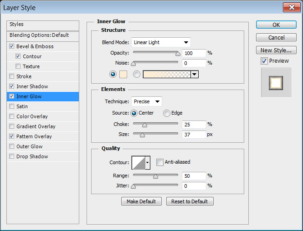Open the Technique dropdown
This screenshot has height=231, width=303.
click(147, 101)
